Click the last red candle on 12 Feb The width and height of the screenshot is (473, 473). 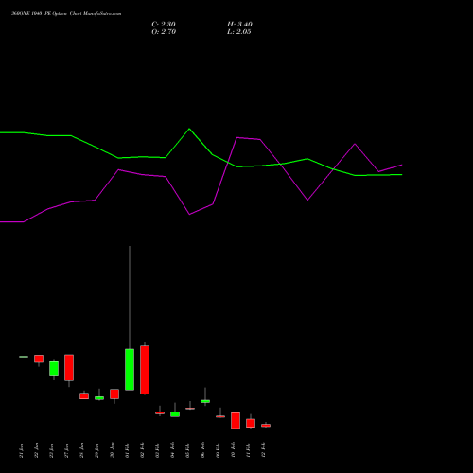266,426
